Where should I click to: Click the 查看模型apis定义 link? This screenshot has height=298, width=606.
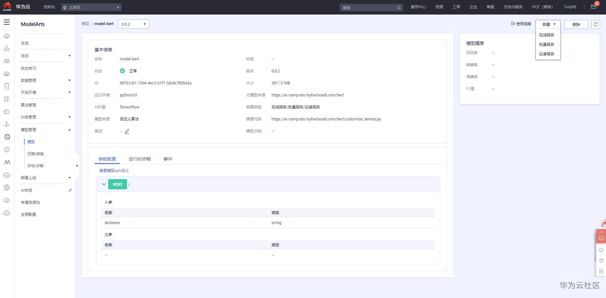pyautogui.click(x=114, y=171)
